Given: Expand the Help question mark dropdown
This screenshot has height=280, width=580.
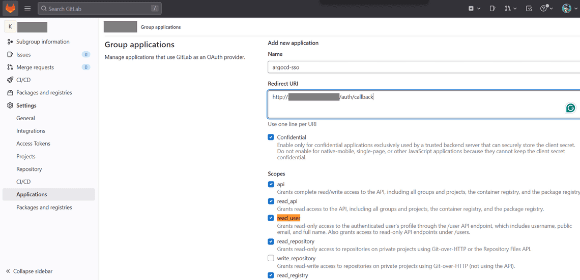Looking at the screenshot, I should tap(546, 9).
